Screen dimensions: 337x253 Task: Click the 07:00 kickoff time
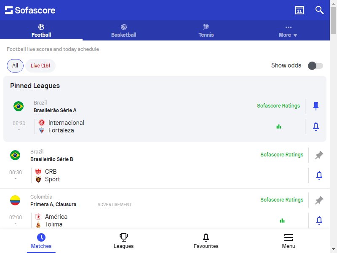16,218
